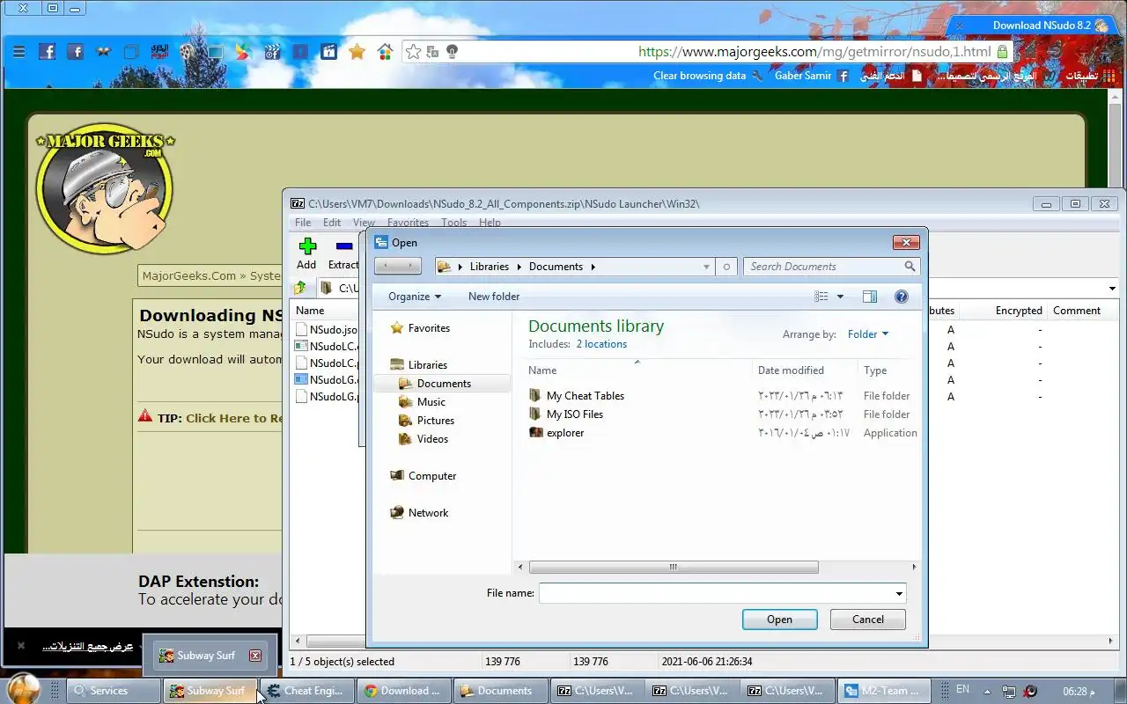Image resolution: width=1127 pixels, height=704 pixels.
Task: Click the horizontal scrollbar in Open dialog
Action: [674, 568]
